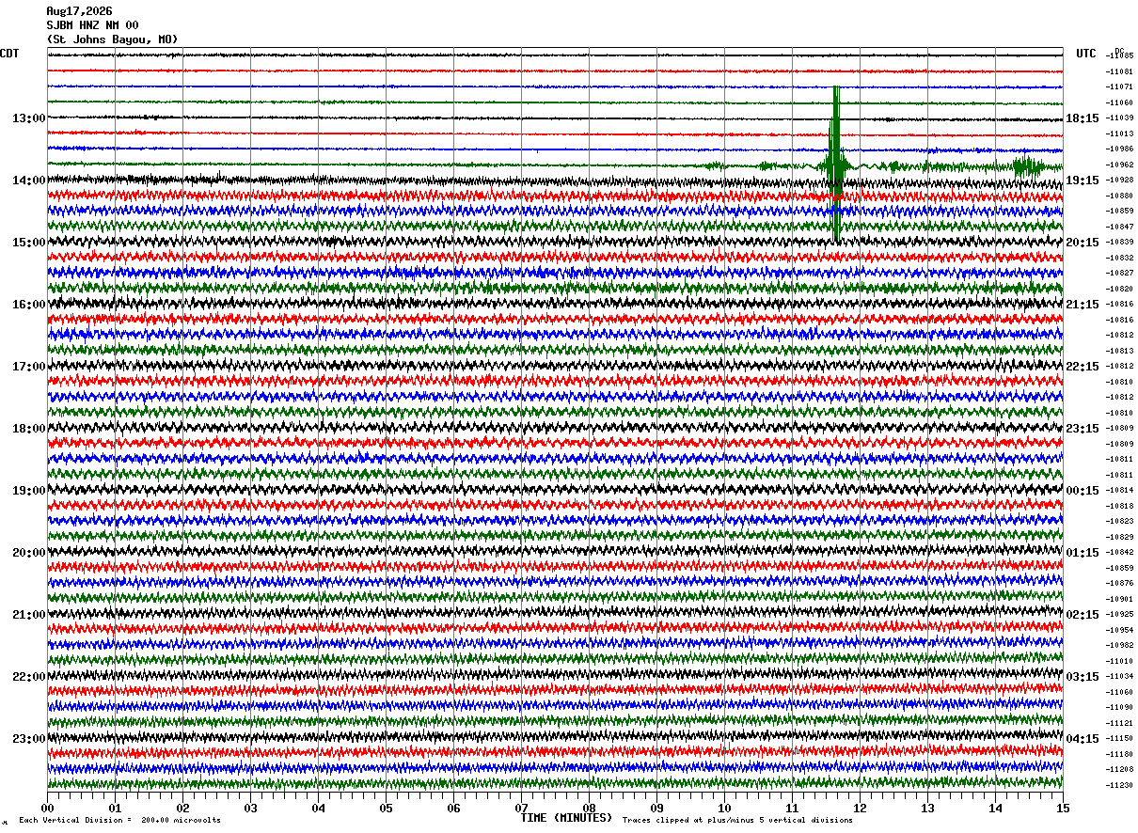The image size is (1138, 833).
Task: Click the Aug17,2026 date text
Action: (79, 11)
